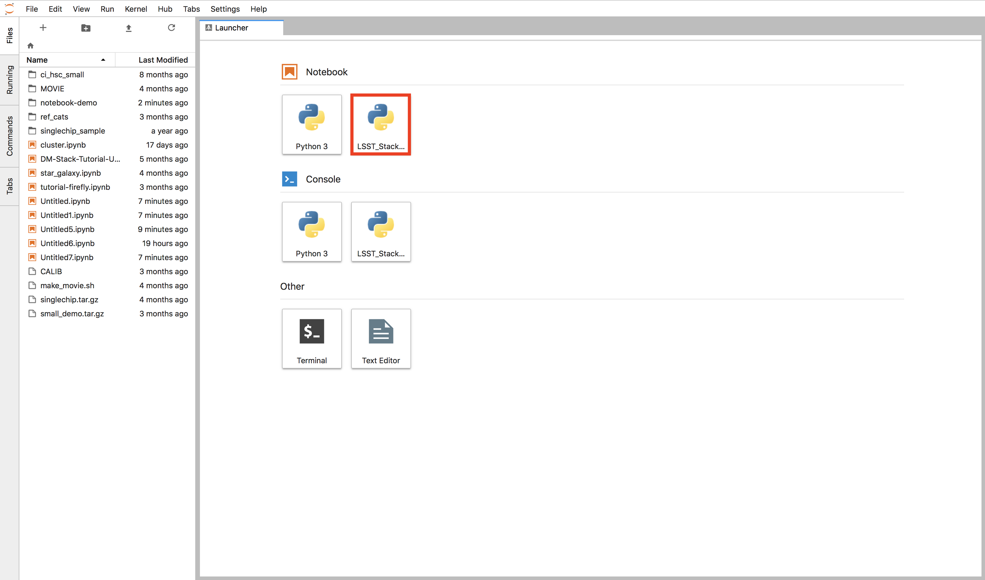
Task: Open the File menu
Action: point(32,8)
